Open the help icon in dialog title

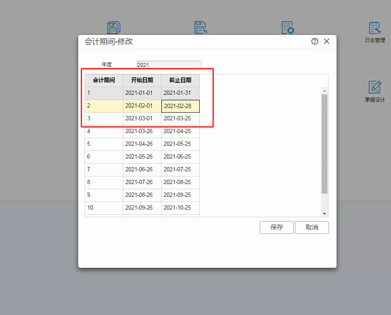tap(314, 41)
